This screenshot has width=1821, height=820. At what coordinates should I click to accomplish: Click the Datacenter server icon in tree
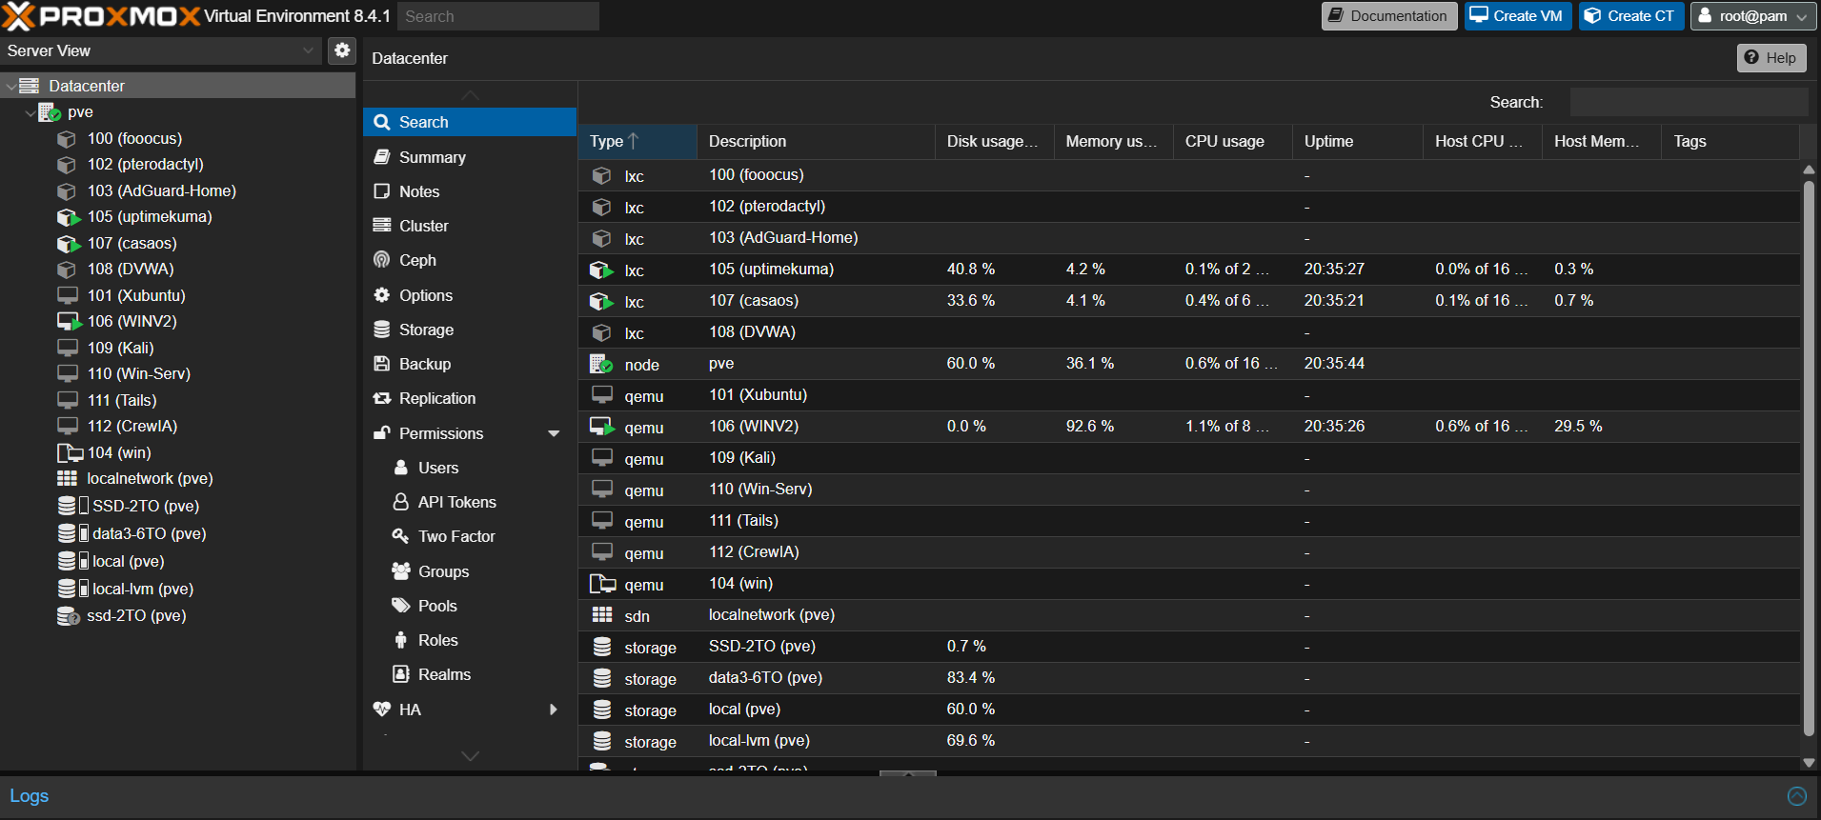pyautogui.click(x=30, y=86)
